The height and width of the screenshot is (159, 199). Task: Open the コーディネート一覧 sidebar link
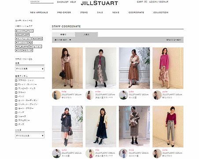pos(24,21)
